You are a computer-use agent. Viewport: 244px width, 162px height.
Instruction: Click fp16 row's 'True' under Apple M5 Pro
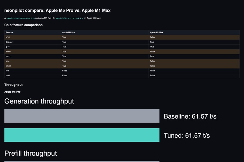click(x=64, y=47)
